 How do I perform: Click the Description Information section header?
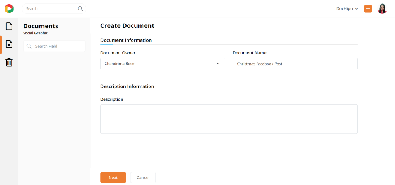[x=127, y=86]
